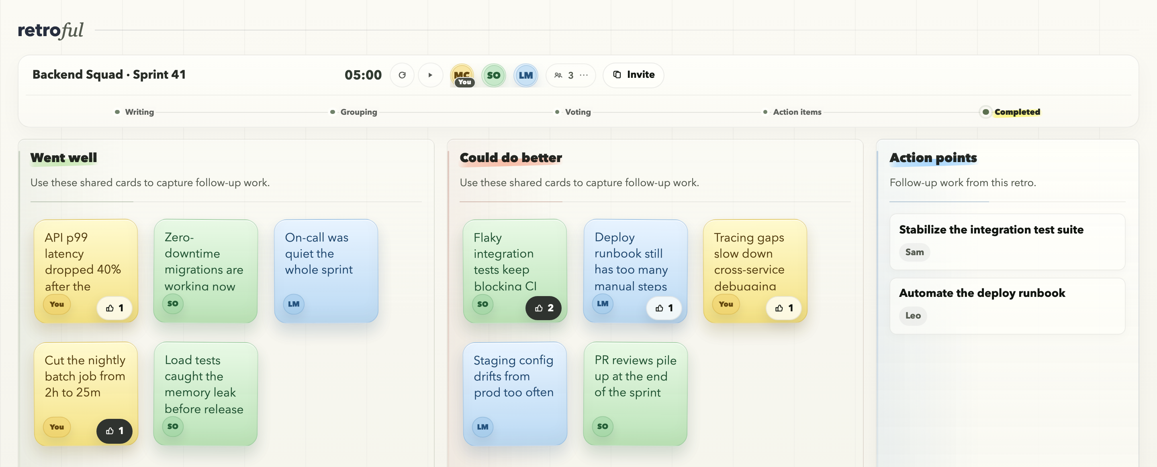Open the PR reviews pile up card
Viewport: 1157px width, 467px height.
(x=635, y=394)
